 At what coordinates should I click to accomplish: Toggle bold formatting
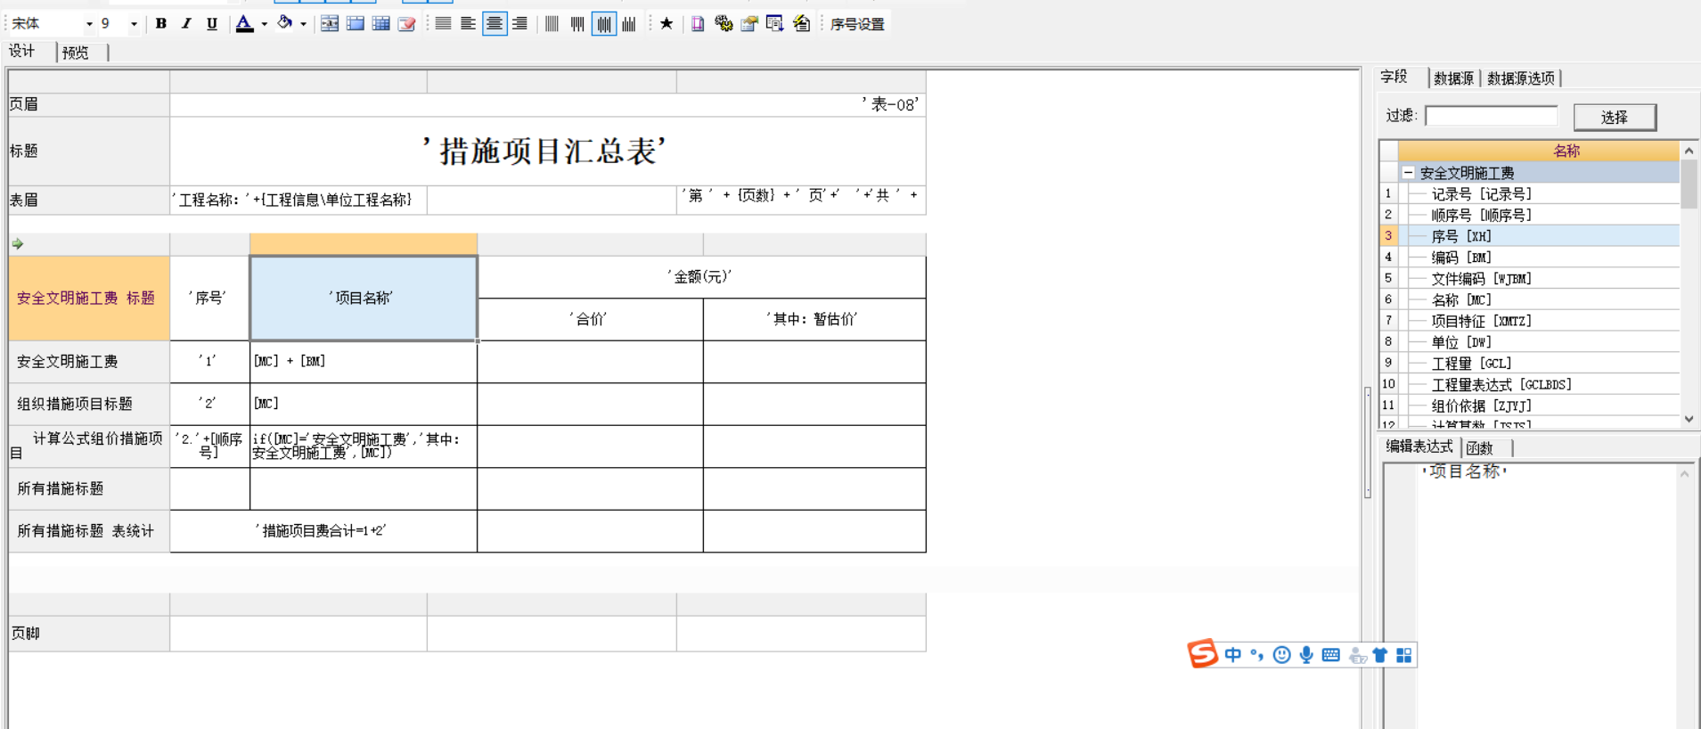point(161,24)
